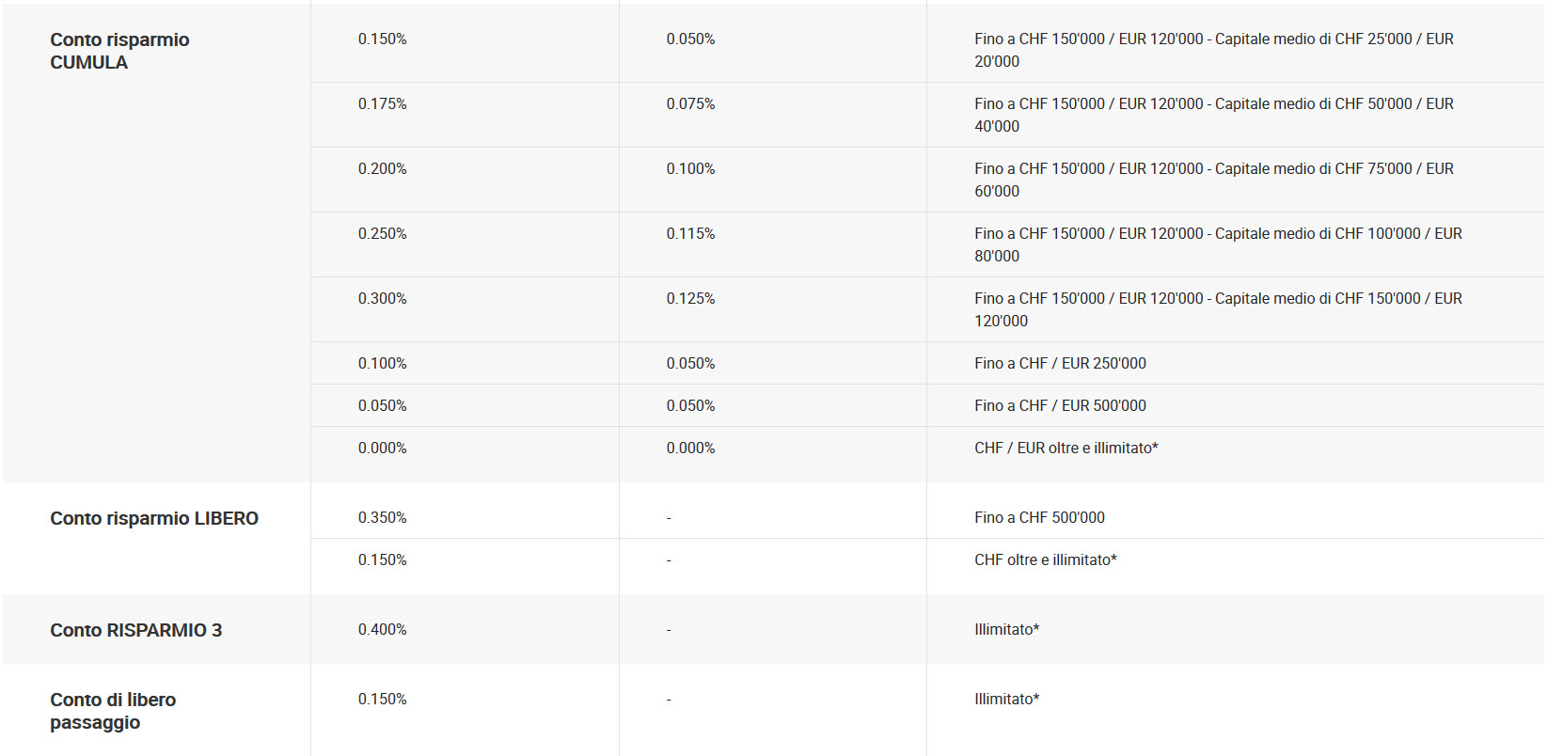Select 'CHF / EUR oltre e illimitato*' text

click(x=1066, y=448)
